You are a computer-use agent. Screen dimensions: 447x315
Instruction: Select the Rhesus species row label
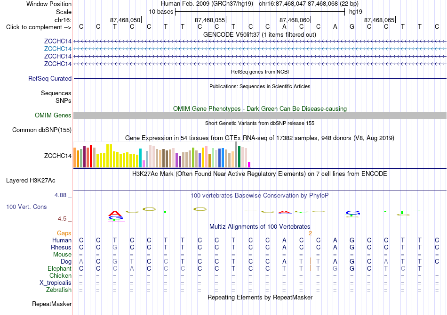pyautogui.click(x=61, y=247)
